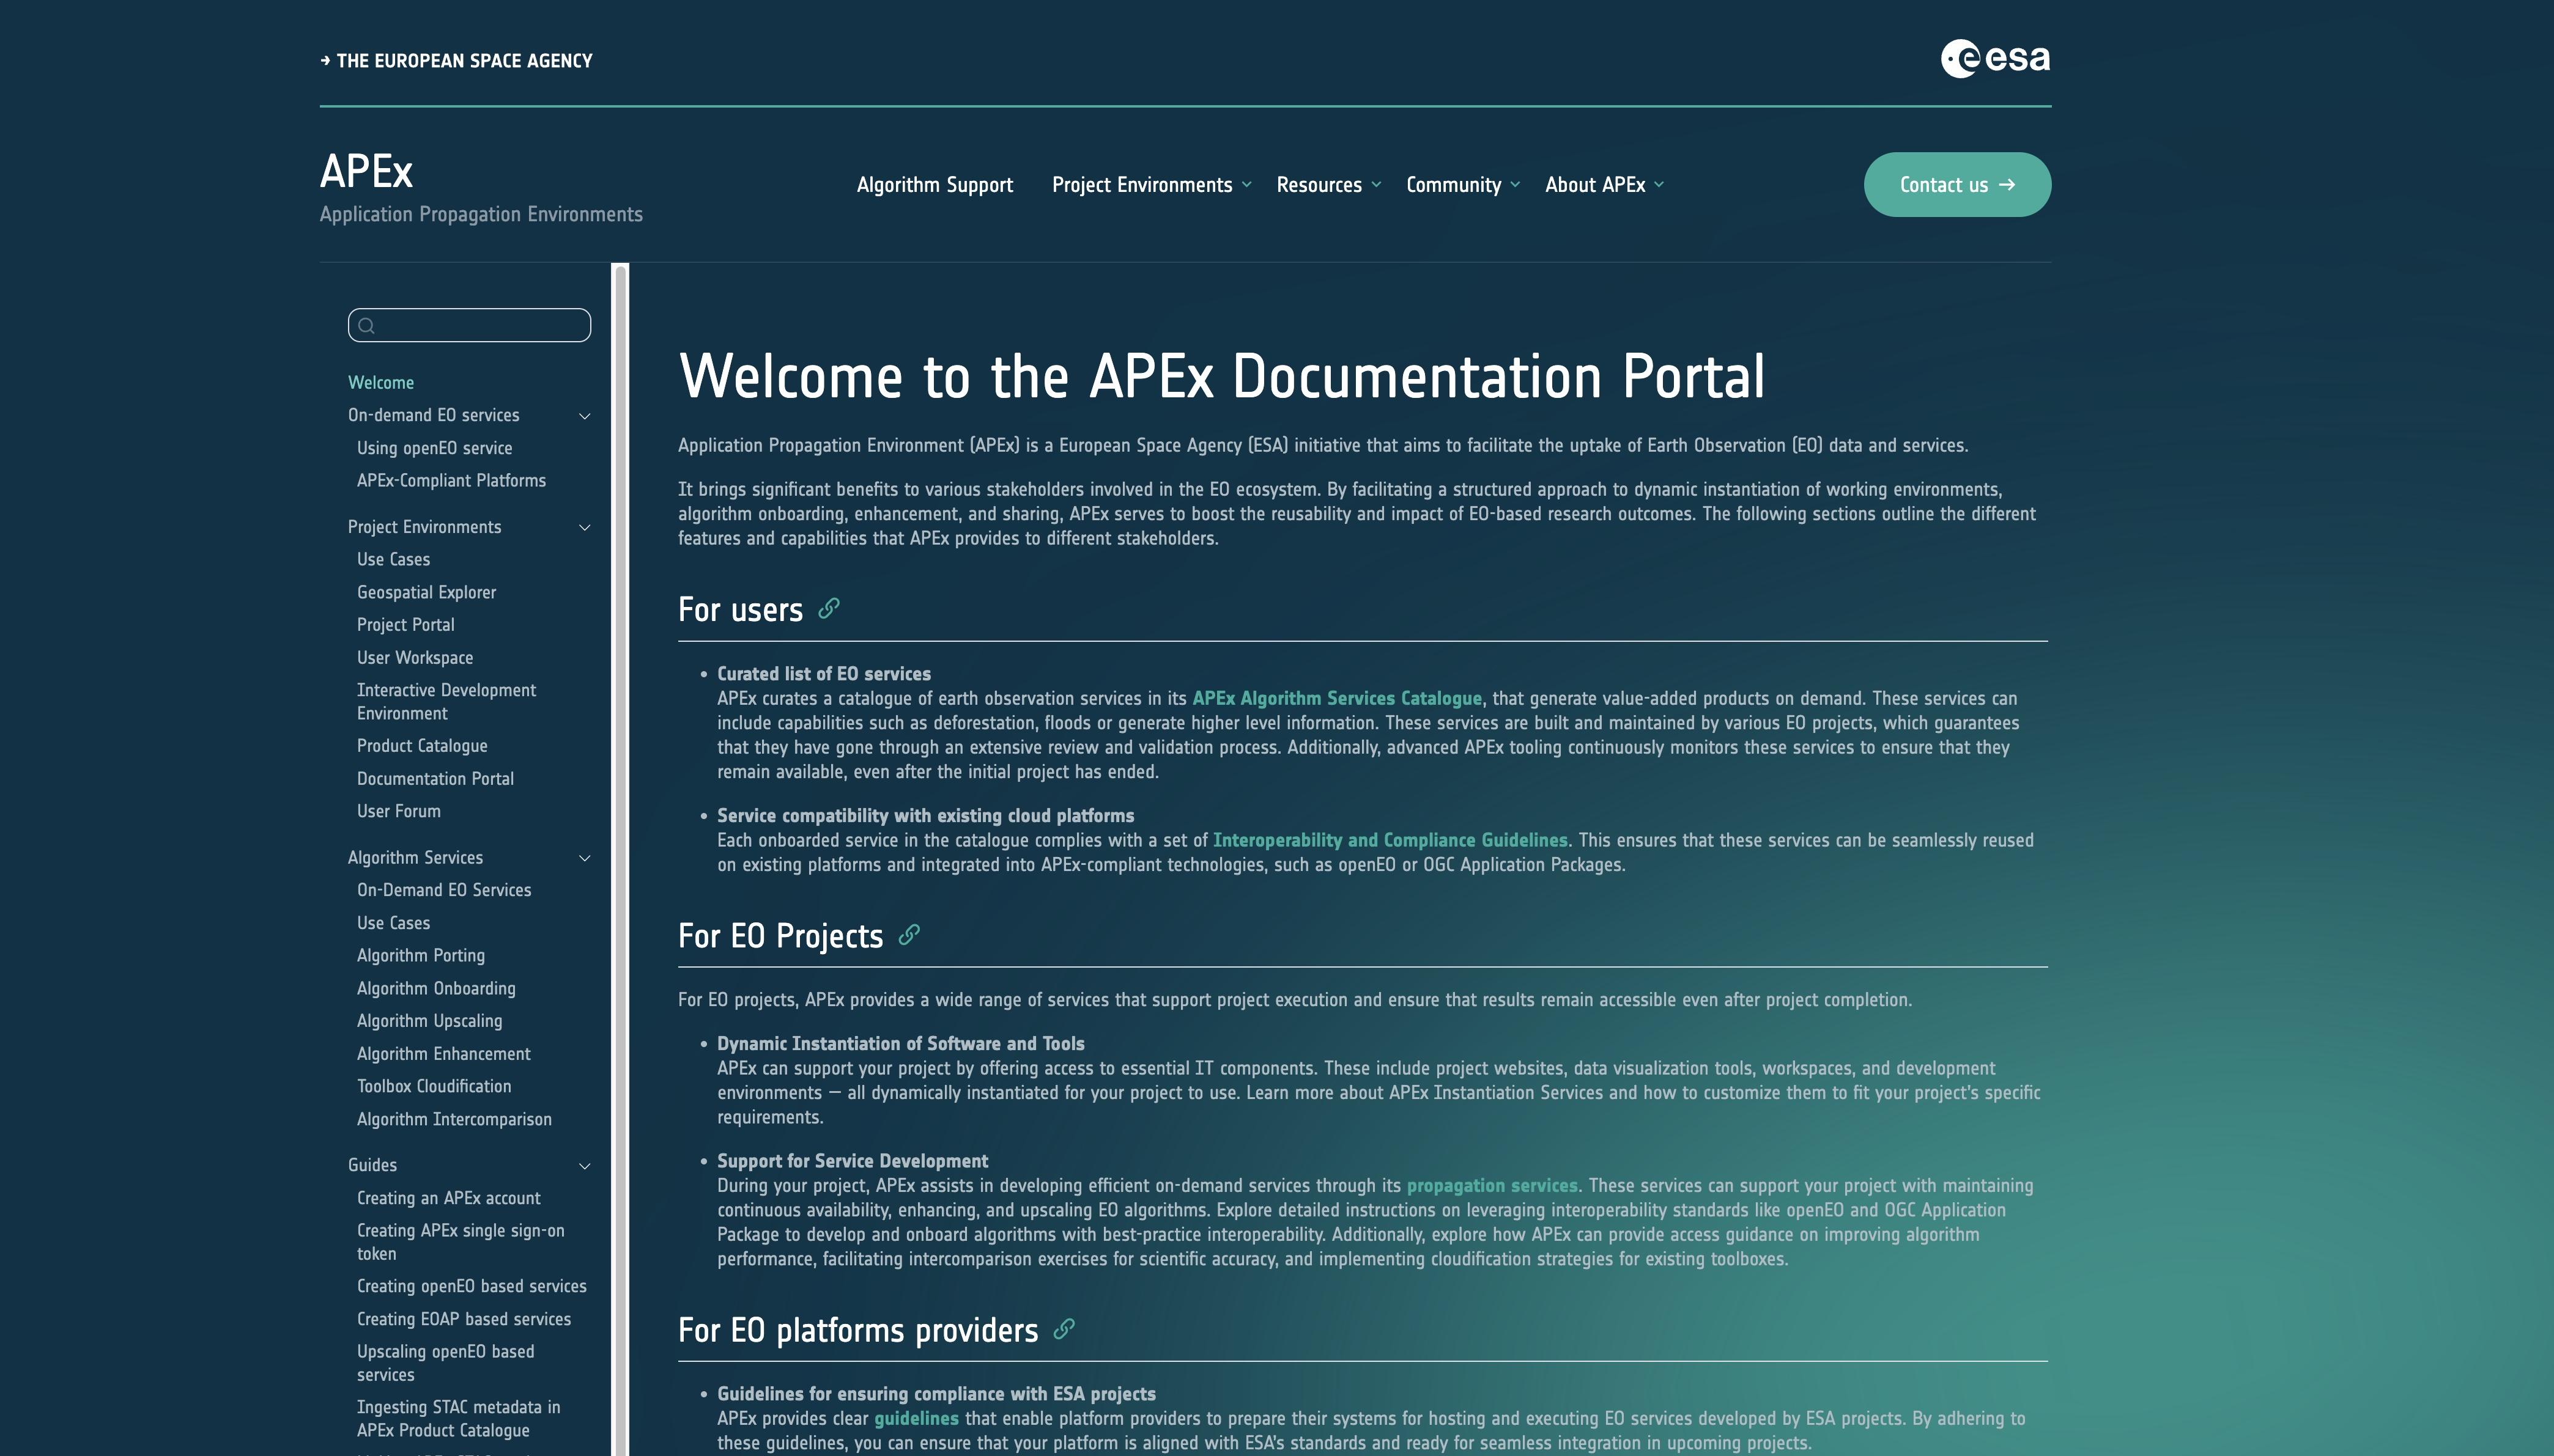Open Using openEO service page
The width and height of the screenshot is (2554, 1456).
pos(434,449)
